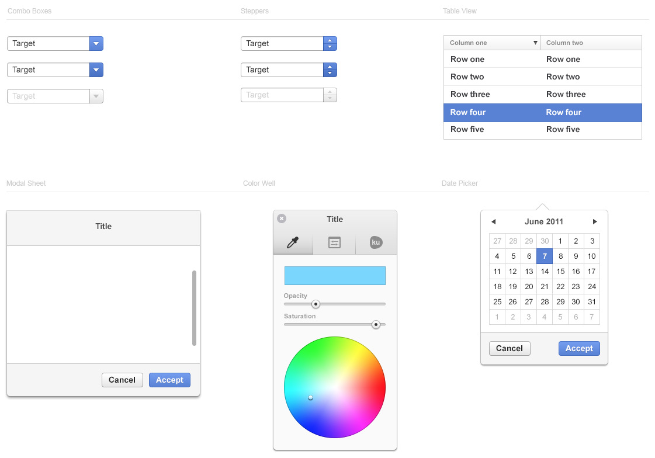
Task: Select date 31 in the calendar
Action: [592, 302]
